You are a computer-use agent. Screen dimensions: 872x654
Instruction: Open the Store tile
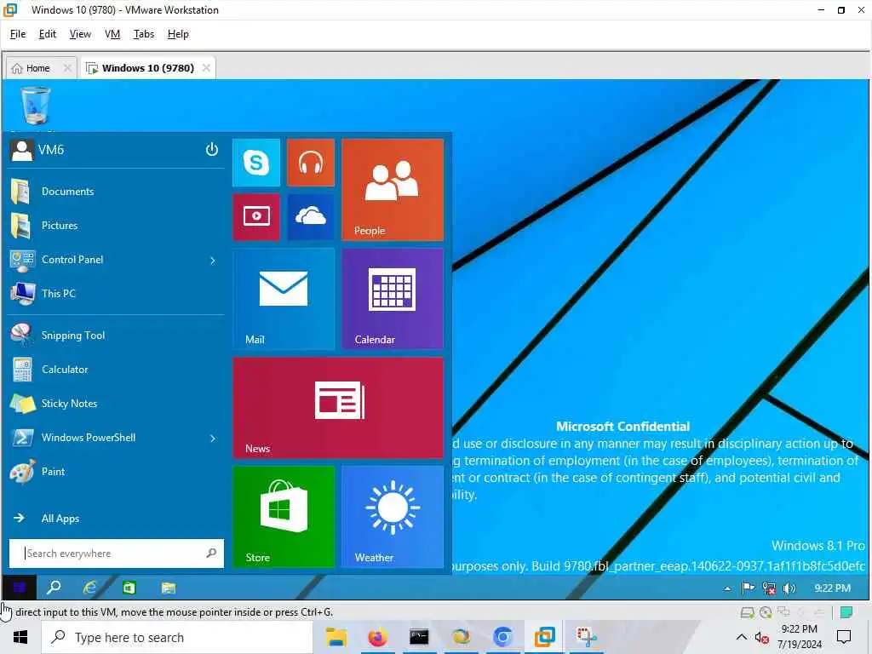pyautogui.click(x=284, y=517)
